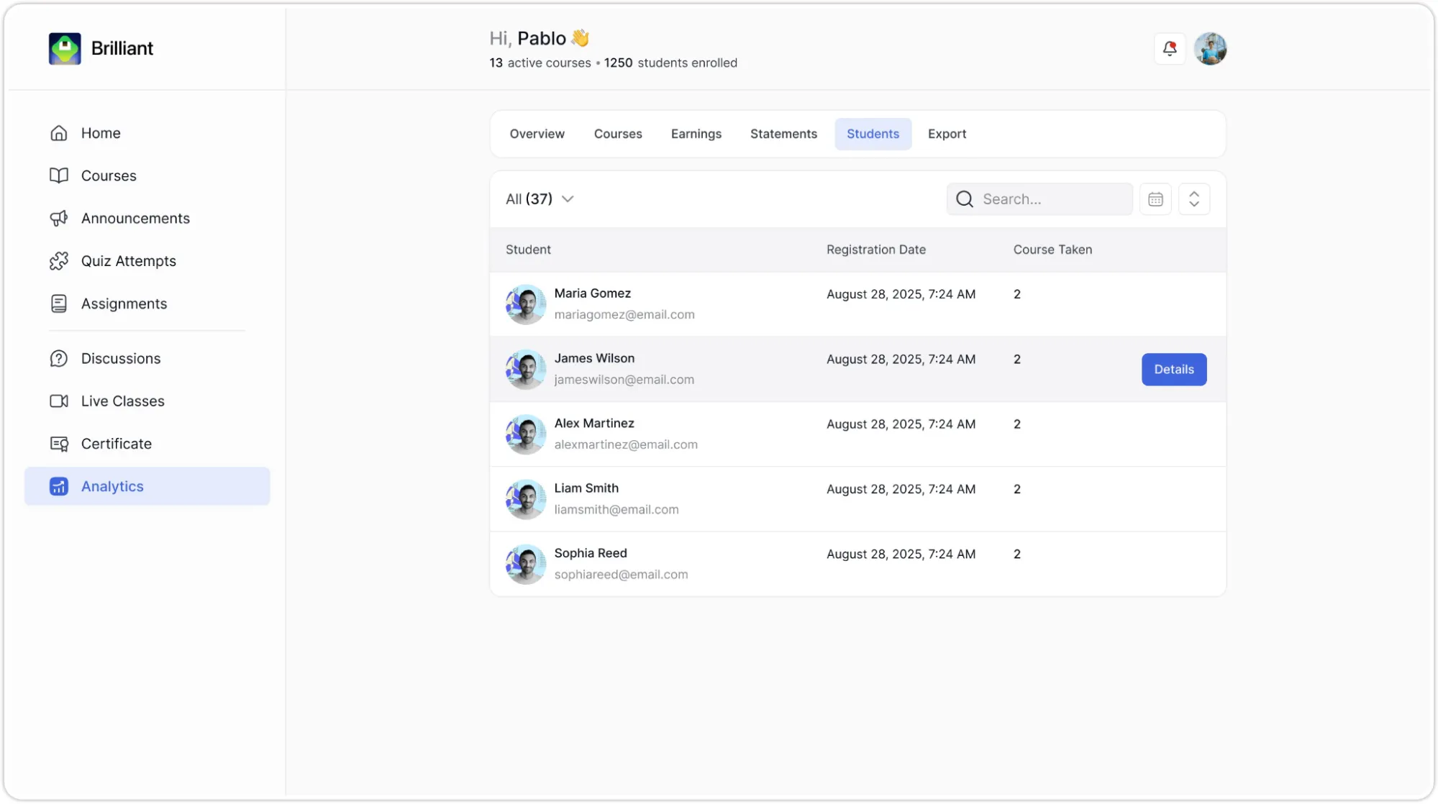Viewport: 1438px width, 804px height.
Task: Click the Discussions question-mark icon
Action: coord(59,358)
